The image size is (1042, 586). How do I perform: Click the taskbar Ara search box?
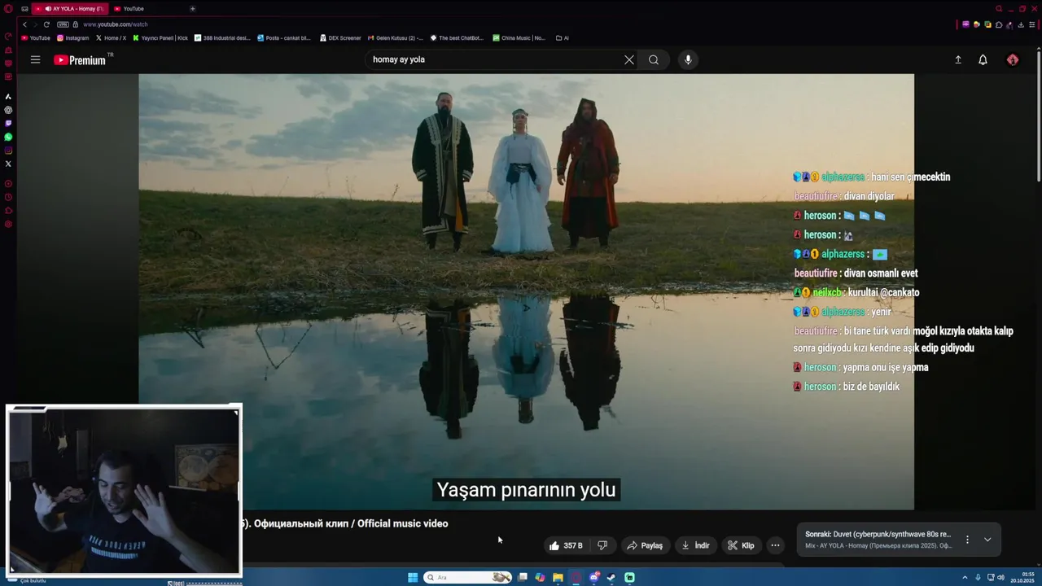tap(466, 578)
